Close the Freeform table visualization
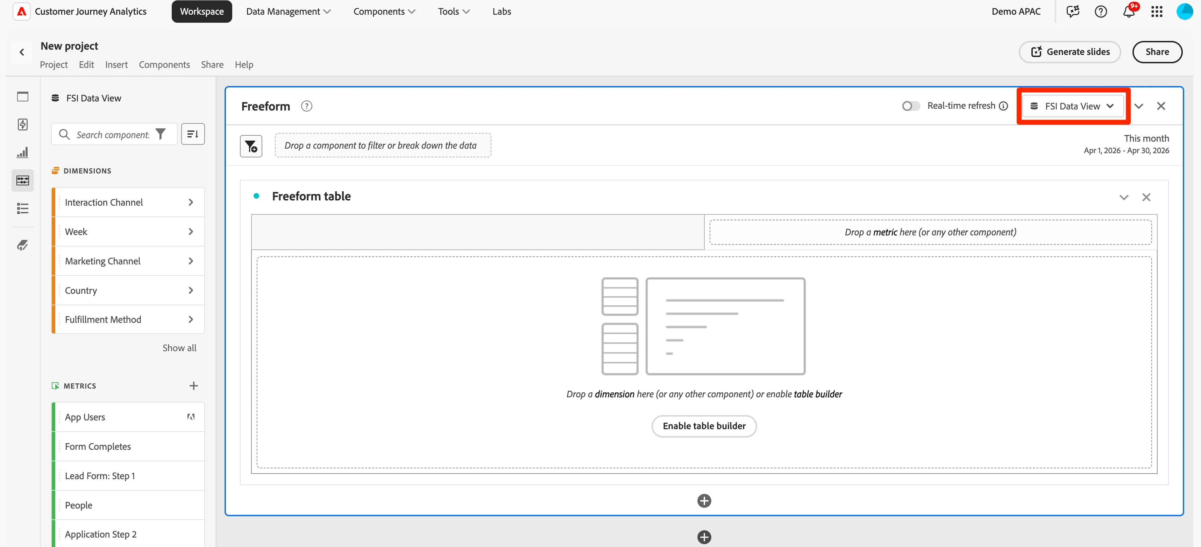 [1146, 197]
